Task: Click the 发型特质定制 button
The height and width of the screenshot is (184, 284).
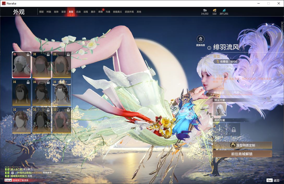Action: coord(242,145)
